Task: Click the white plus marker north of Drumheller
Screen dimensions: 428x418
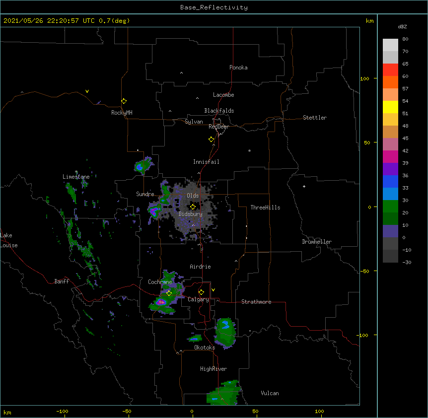Action: coord(304,186)
